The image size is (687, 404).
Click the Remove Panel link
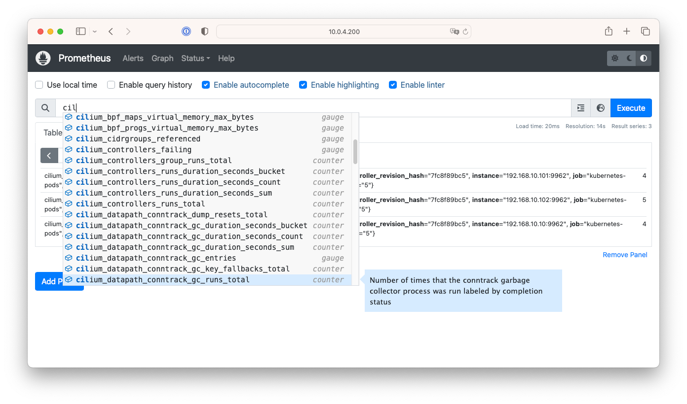(x=625, y=255)
